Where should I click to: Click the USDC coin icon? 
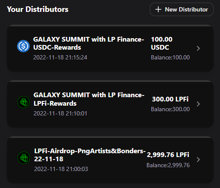coord(23,46)
